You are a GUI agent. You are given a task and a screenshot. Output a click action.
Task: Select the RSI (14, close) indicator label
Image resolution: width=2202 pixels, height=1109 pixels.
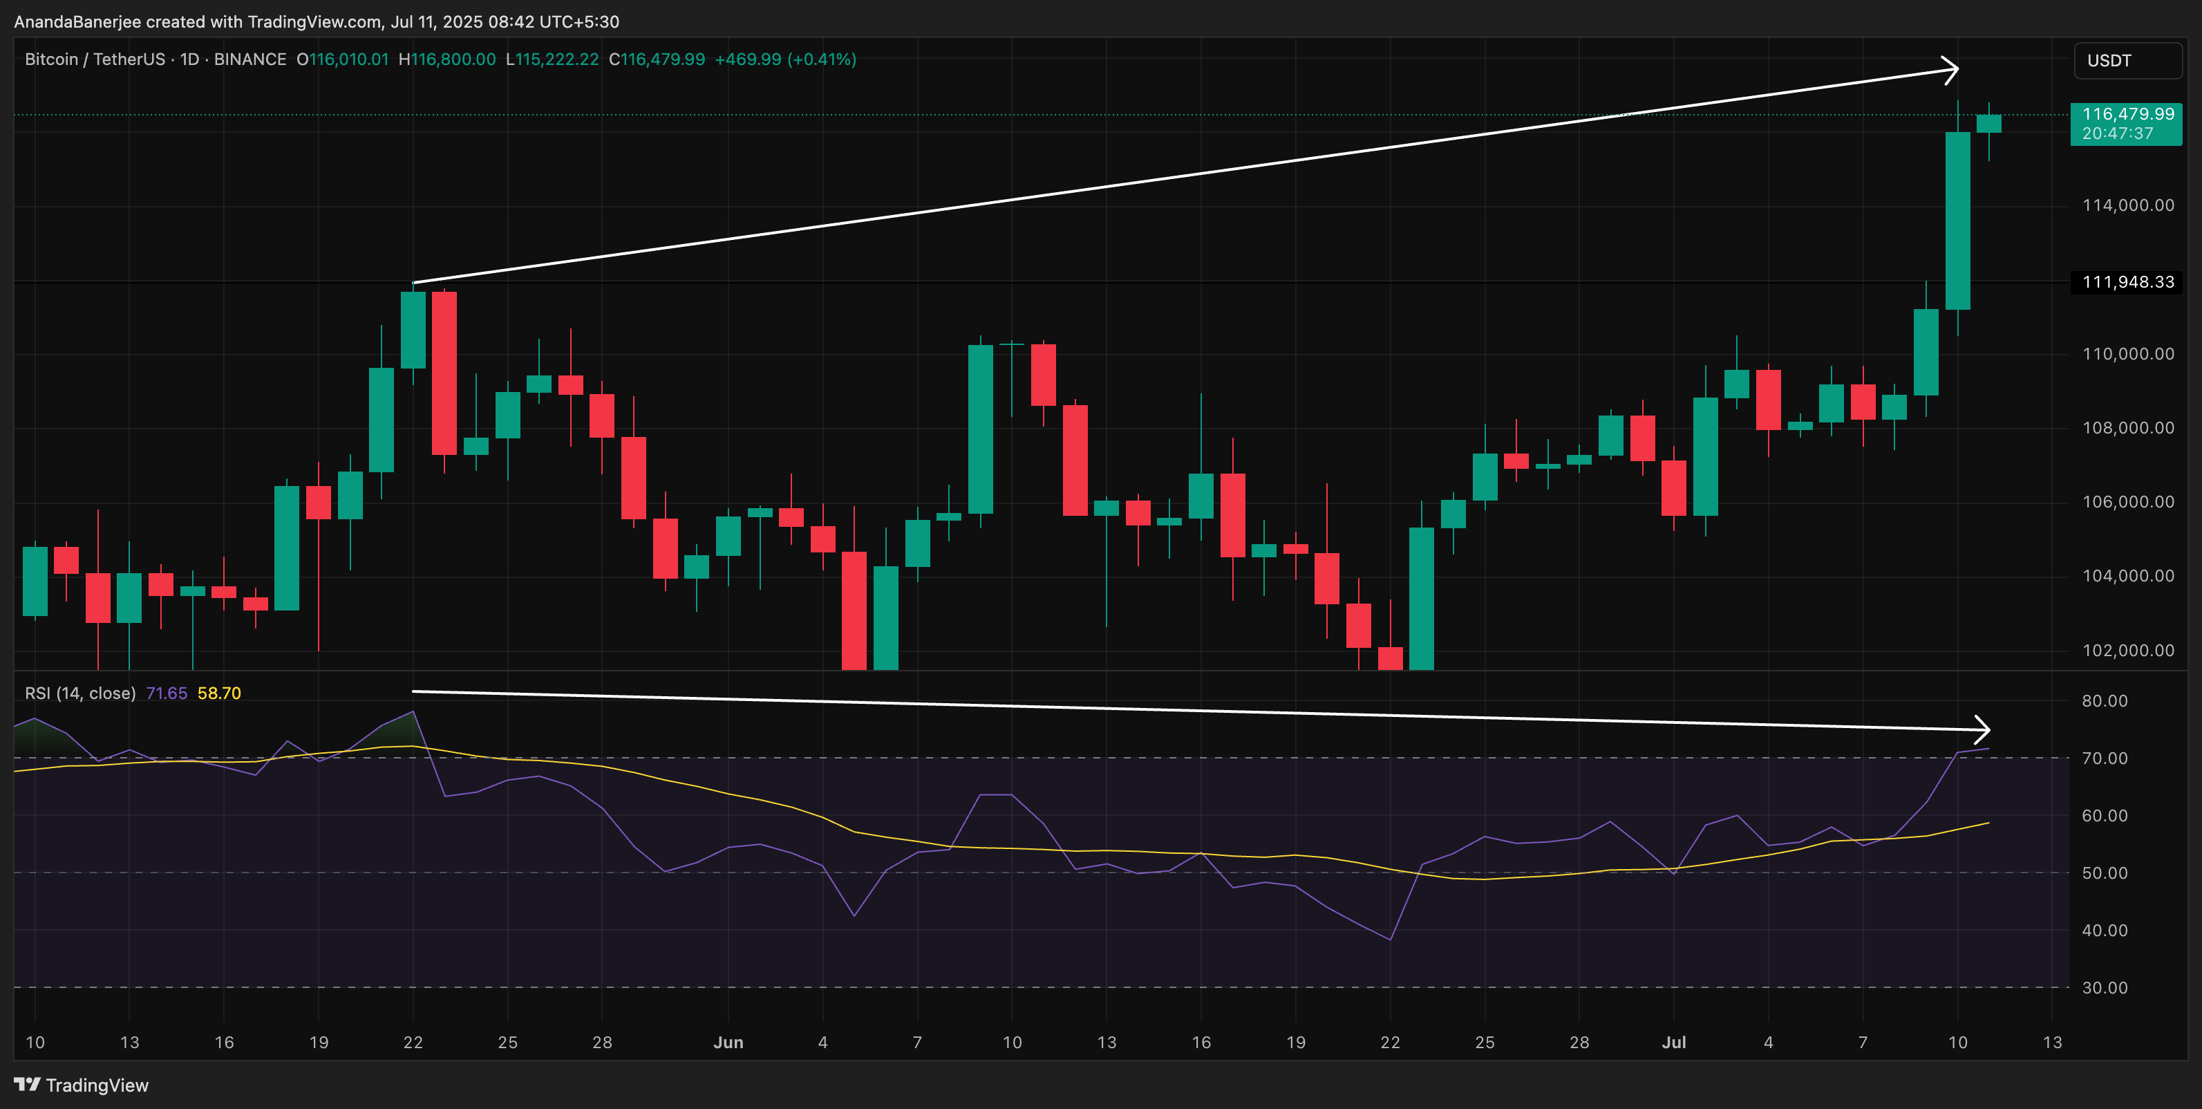click(x=80, y=693)
